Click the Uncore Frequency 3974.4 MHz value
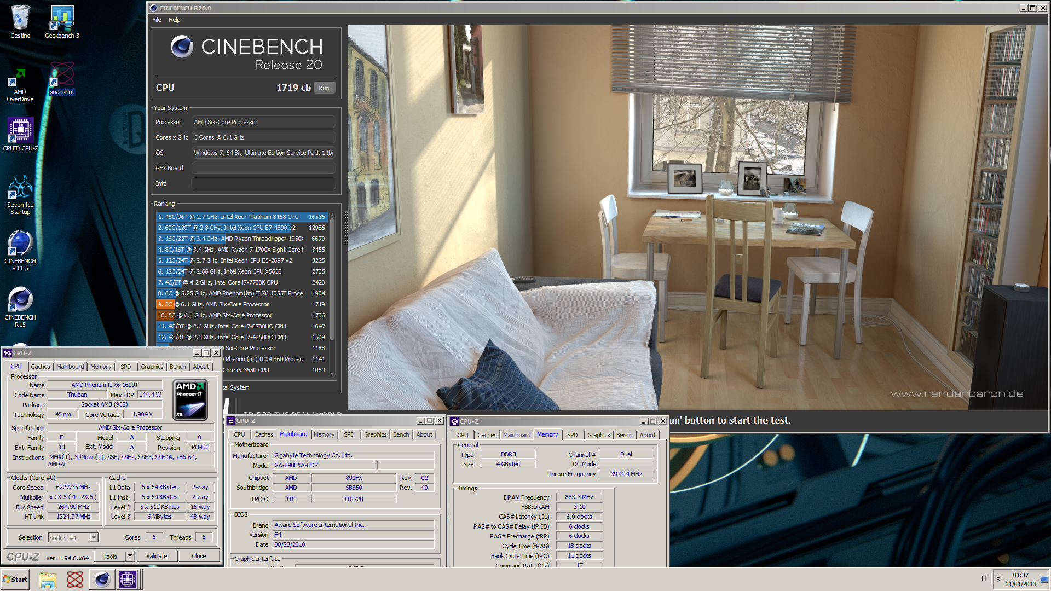Viewport: 1051px width, 591px height. tap(626, 474)
